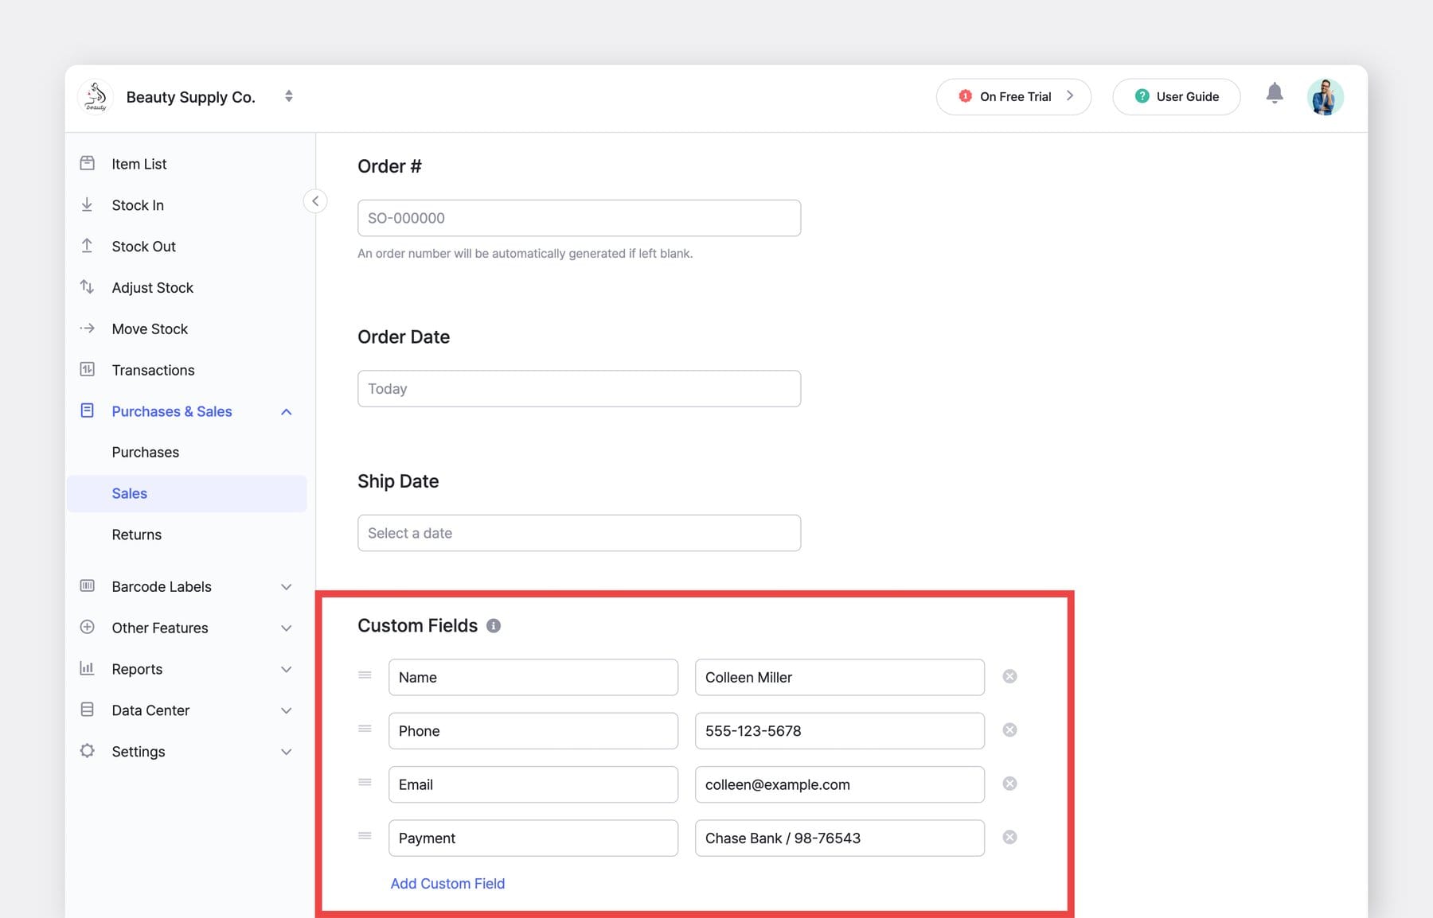This screenshot has width=1433, height=918.
Task: Open the Returns page
Action: coord(136,535)
